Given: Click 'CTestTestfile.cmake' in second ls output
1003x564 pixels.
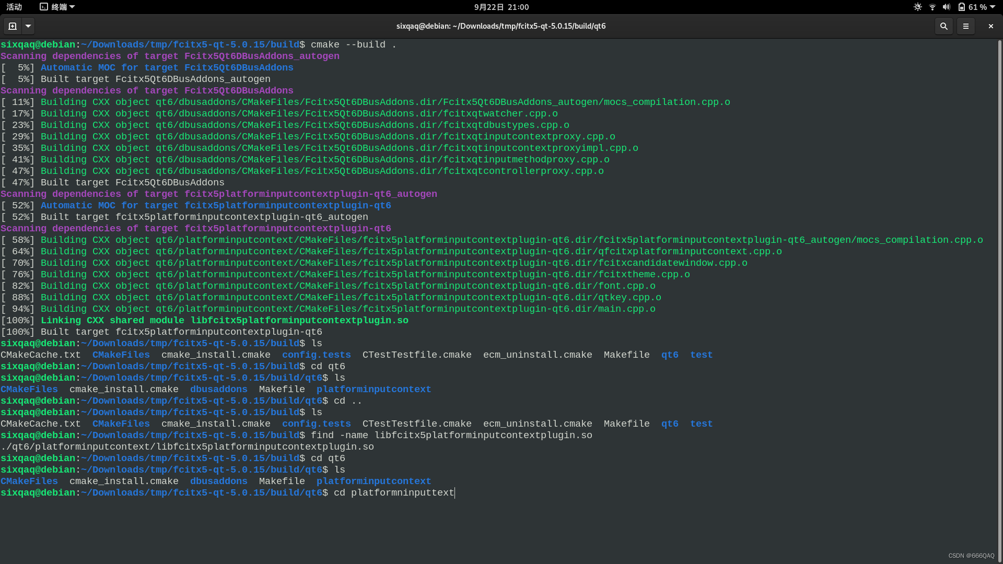Looking at the screenshot, I should coord(417,424).
